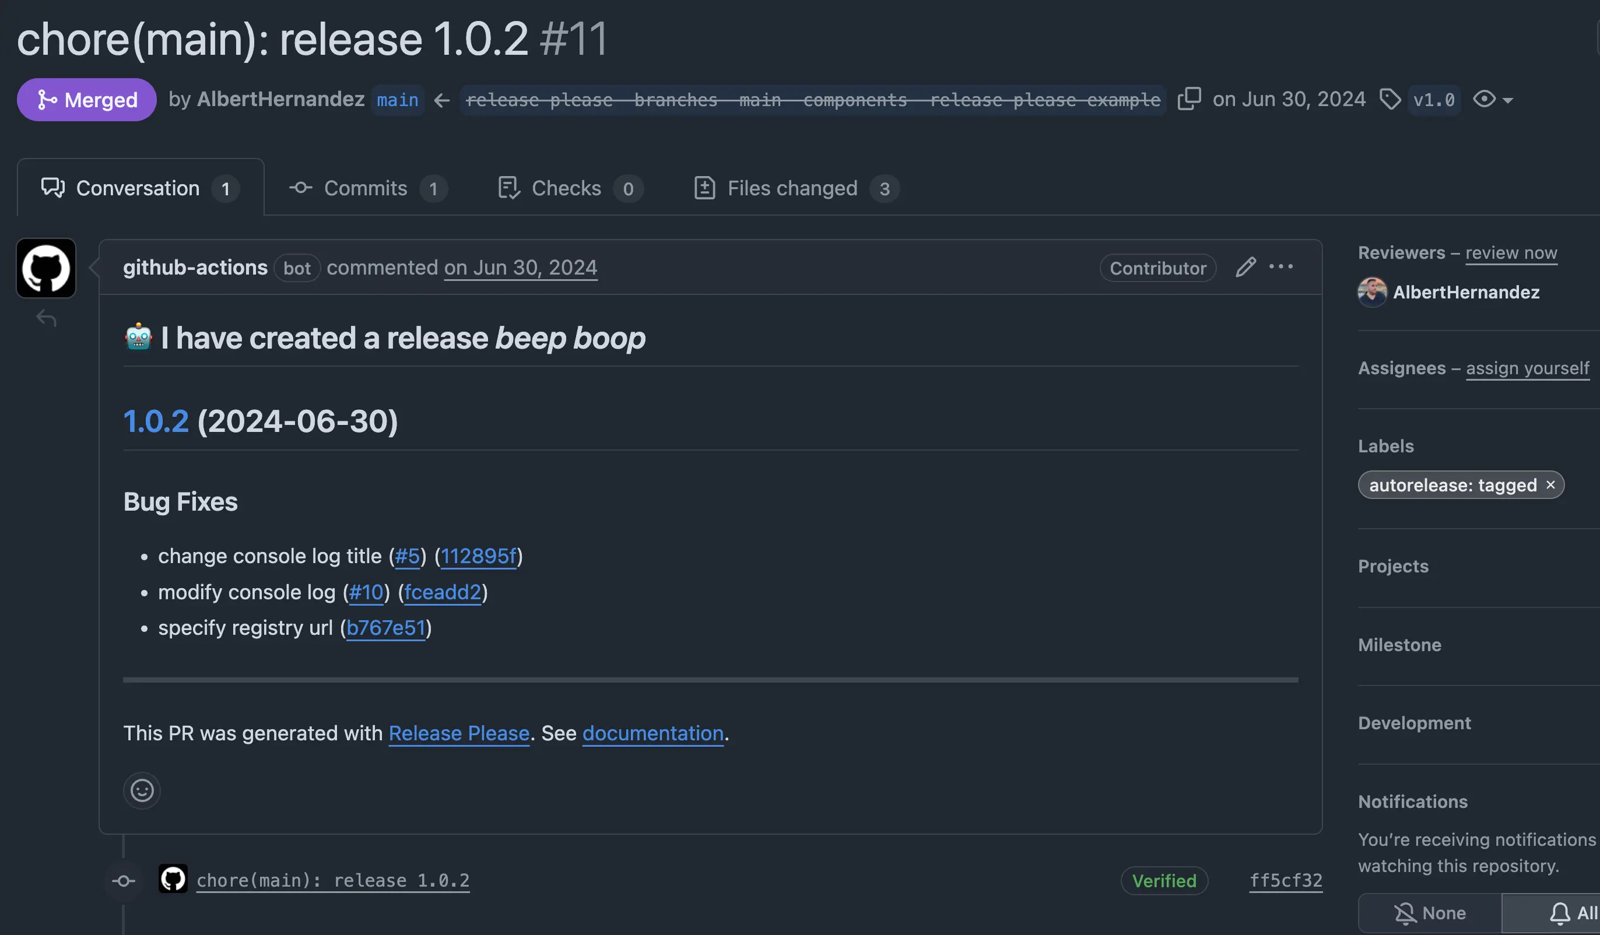This screenshot has height=935, width=1600.
Task: Click the commit node icon in timeline
Action: 123,880
